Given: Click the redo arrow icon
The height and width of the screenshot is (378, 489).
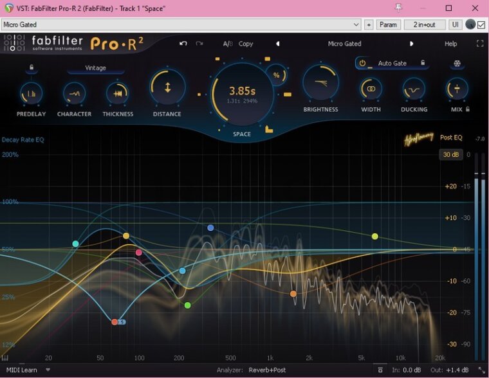Looking at the screenshot, I should pos(199,44).
